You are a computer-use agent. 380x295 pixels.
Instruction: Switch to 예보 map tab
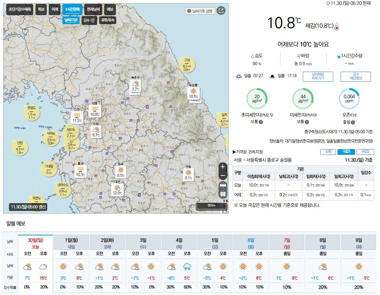click(x=110, y=9)
